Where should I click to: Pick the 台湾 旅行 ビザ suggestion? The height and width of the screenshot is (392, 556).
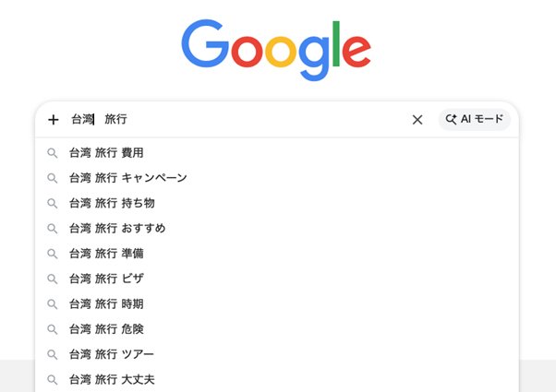tap(106, 278)
